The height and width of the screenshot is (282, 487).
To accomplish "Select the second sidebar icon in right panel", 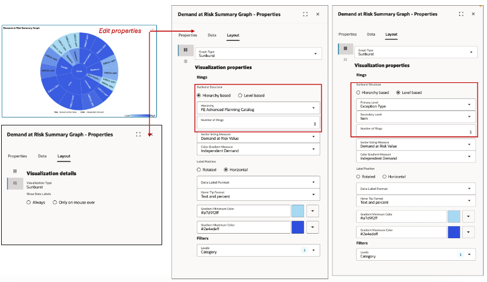I will (346, 59).
